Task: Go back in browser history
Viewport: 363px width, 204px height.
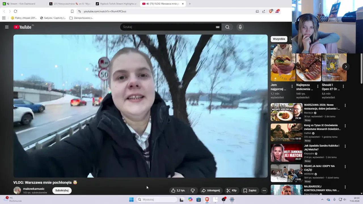Action: click(4, 11)
